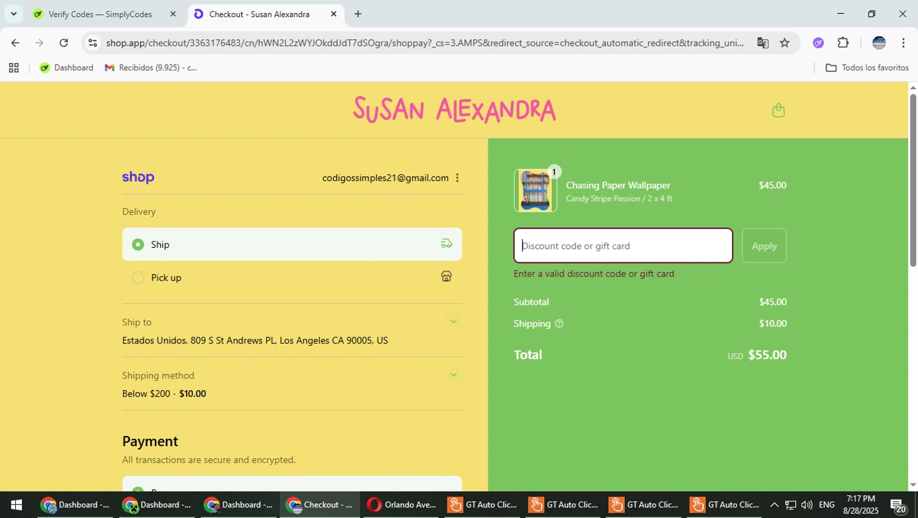Open the shopping bag cart icon

[778, 111]
